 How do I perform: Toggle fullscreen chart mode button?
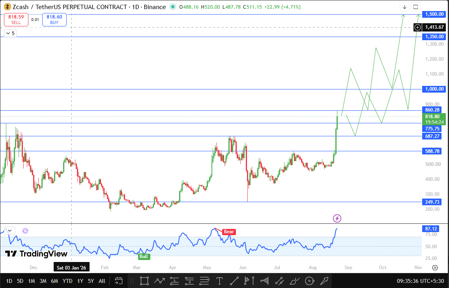tap(415, 7)
